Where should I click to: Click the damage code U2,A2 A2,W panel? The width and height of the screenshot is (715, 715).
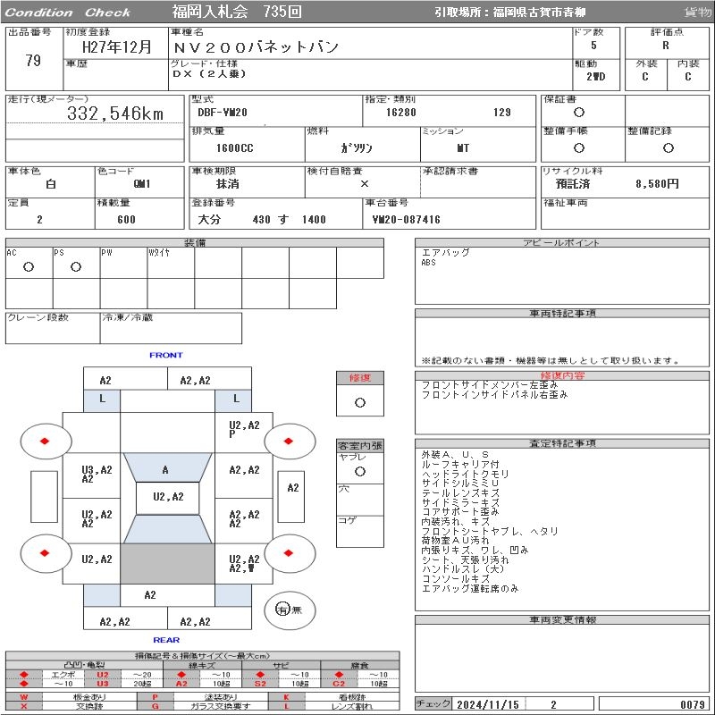point(244,564)
